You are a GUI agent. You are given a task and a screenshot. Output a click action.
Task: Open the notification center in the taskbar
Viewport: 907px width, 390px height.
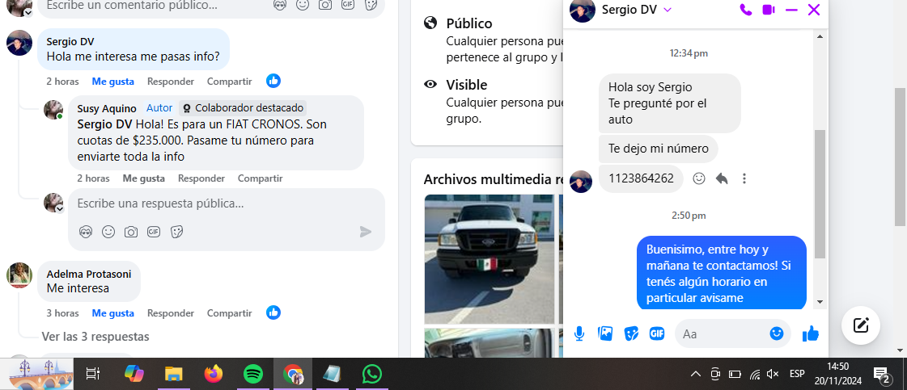click(882, 375)
